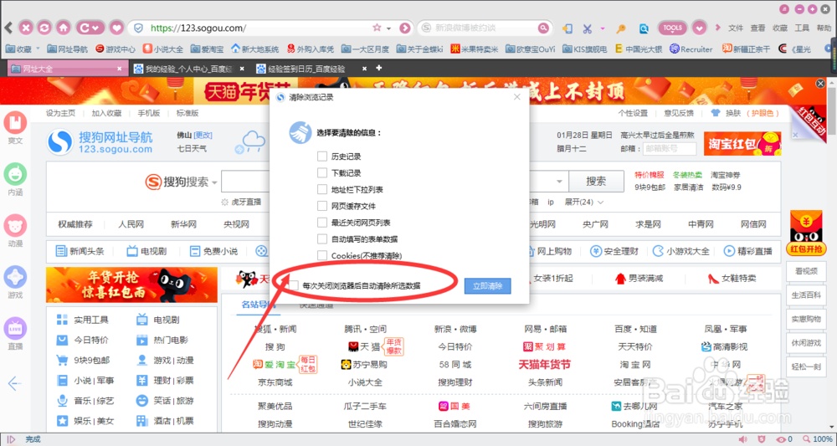
Task: Click the pink stop loading button
Action: [27, 28]
